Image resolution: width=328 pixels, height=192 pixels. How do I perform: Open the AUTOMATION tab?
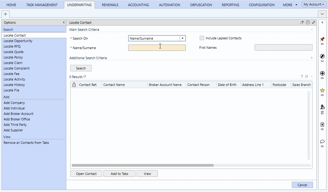click(x=169, y=5)
